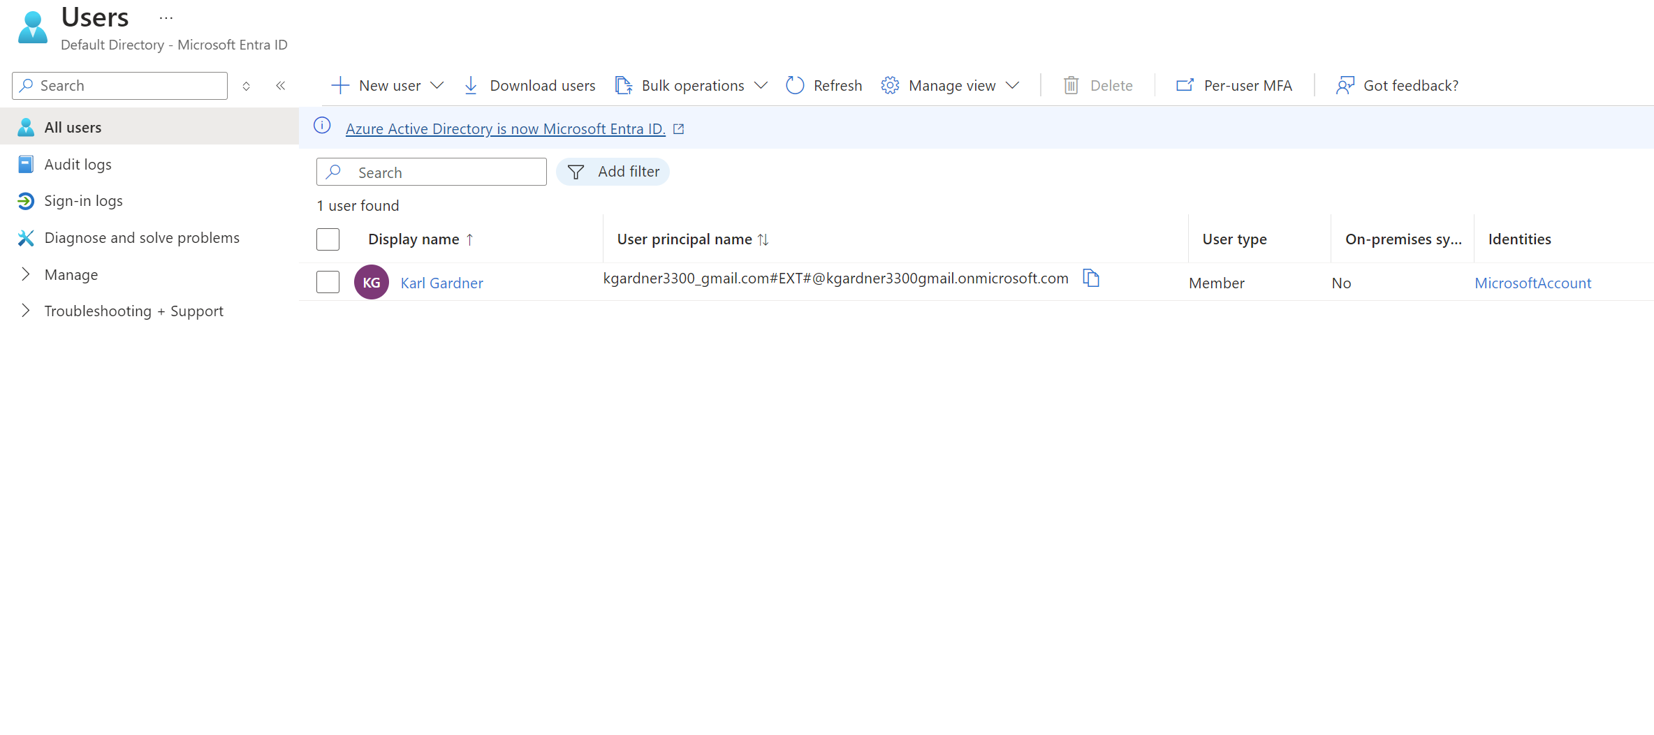Viewport: 1654px width, 735px height.
Task: Click the Add filter button
Action: (x=613, y=172)
